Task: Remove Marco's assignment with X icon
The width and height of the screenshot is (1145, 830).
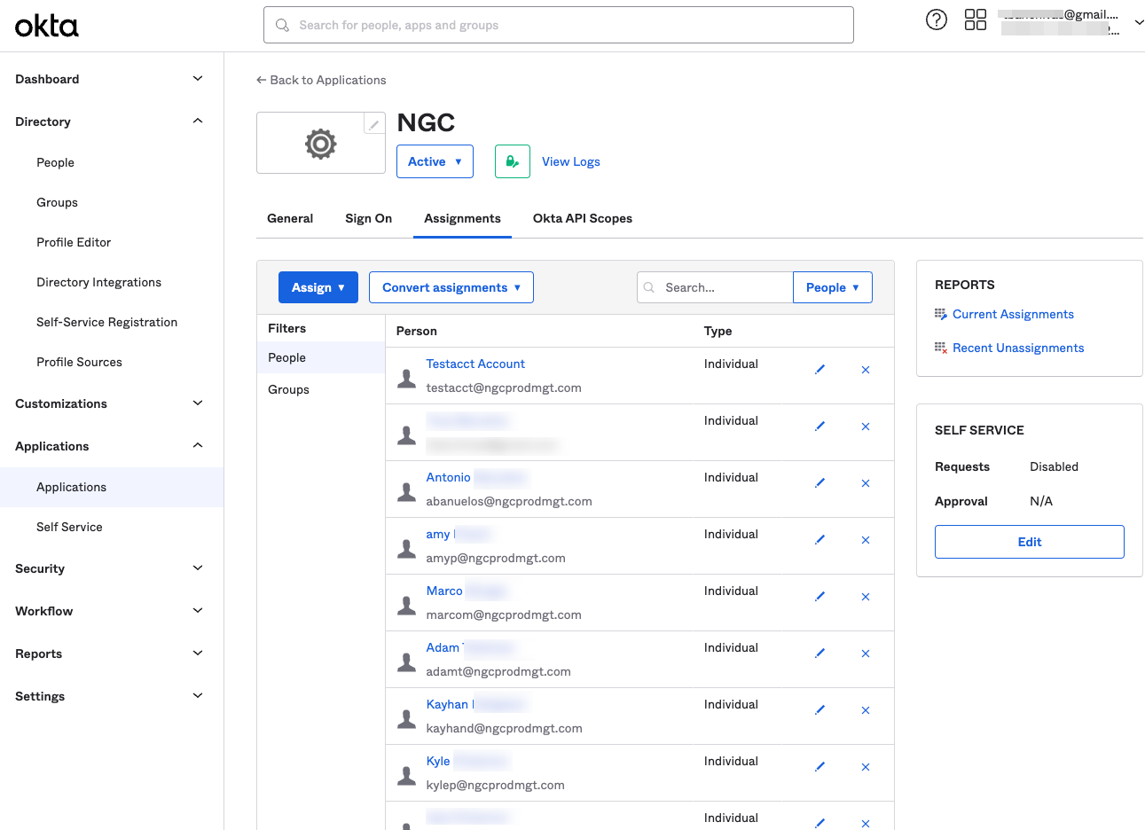Action: coord(865,597)
